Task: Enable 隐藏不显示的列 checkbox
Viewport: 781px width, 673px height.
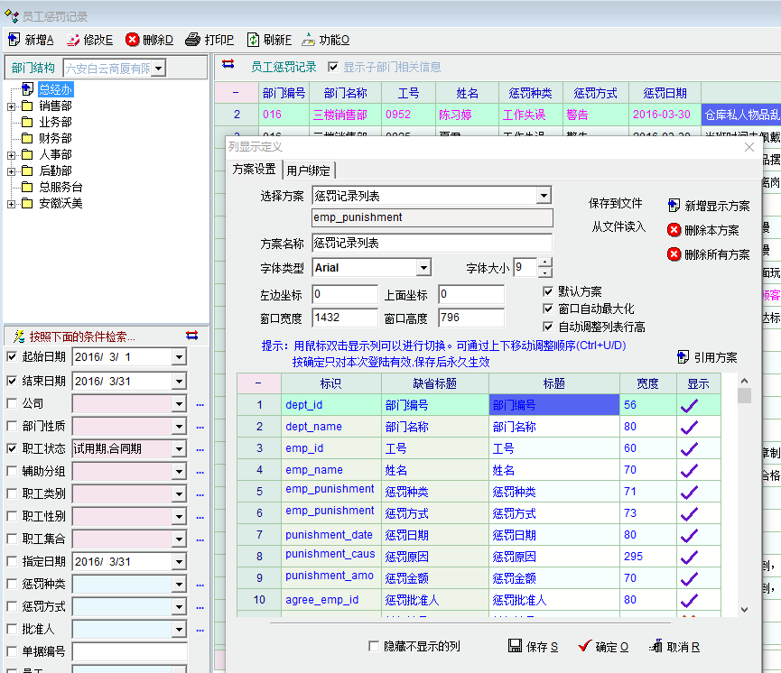Action: (375, 646)
